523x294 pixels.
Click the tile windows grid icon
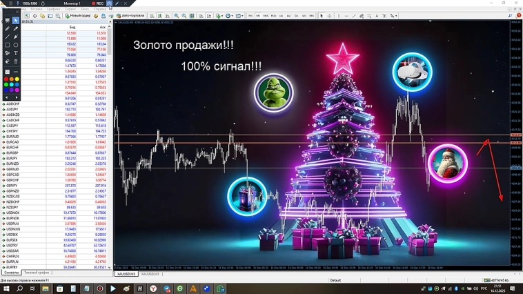192,16
